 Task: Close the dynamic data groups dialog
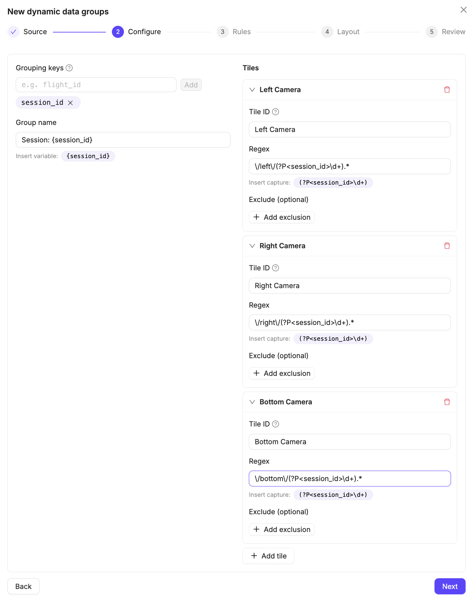pos(463,10)
